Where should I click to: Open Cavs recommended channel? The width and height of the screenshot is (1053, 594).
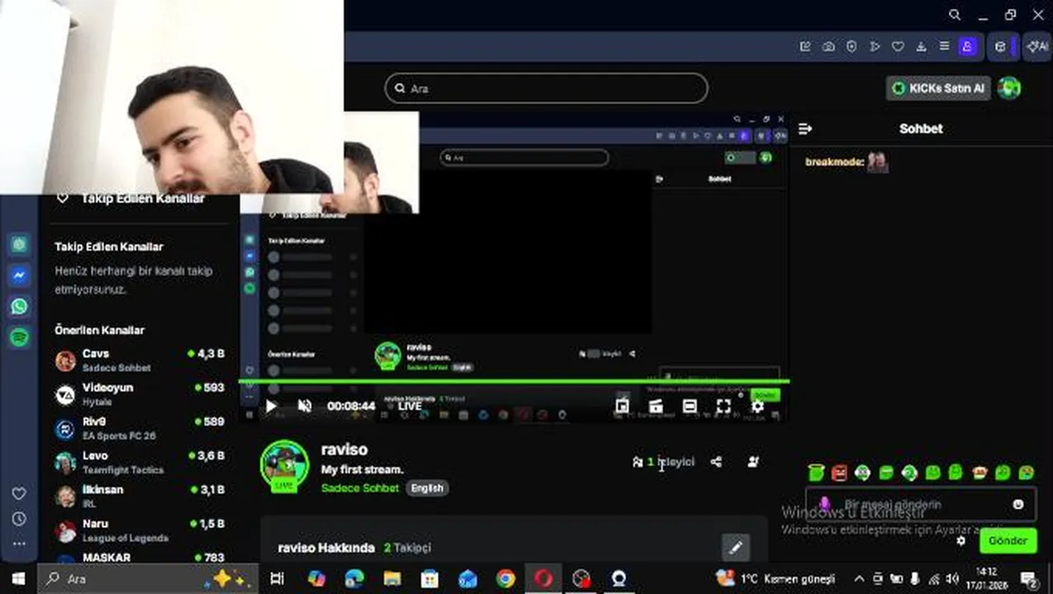click(x=140, y=361)
